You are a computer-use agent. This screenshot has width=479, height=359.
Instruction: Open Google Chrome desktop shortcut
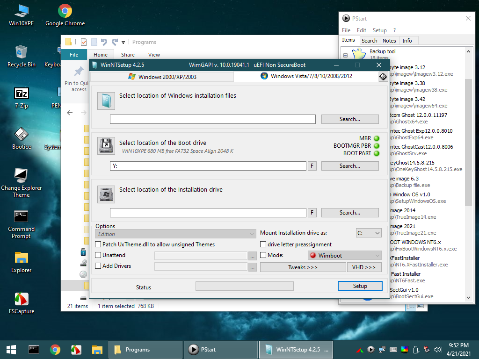(65, 15)
